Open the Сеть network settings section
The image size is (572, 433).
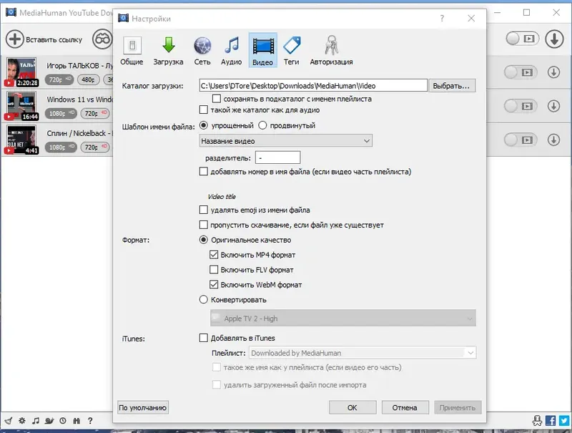pos(202,51)
